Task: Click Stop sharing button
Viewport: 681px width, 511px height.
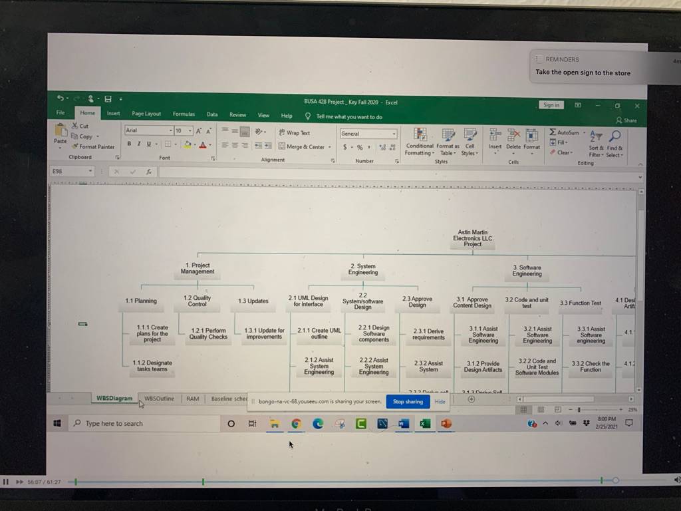Action: [408, 401]
